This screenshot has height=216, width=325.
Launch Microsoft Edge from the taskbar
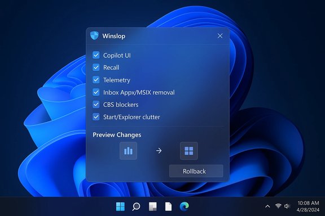pos(185,206)
